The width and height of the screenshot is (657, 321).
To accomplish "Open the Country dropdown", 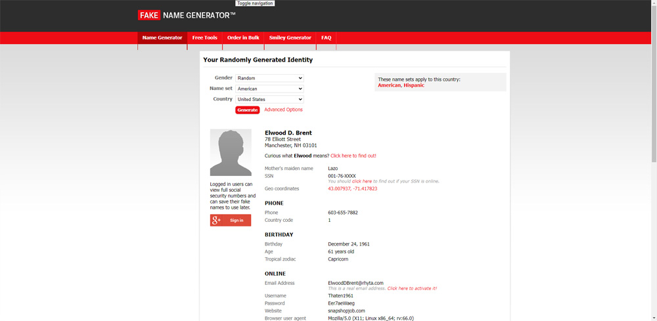I will [269, 99].
